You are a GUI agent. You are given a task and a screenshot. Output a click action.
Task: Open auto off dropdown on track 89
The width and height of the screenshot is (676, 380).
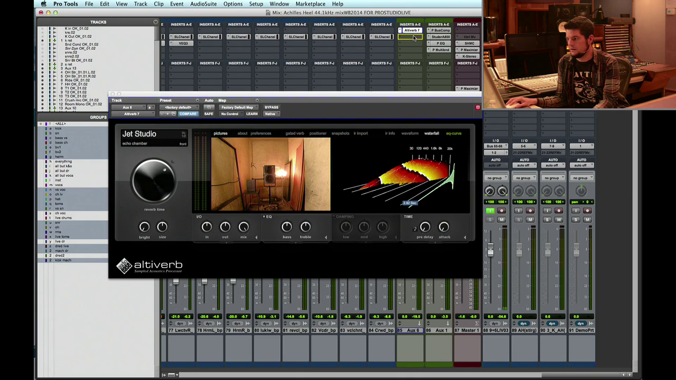coord(524,165)
